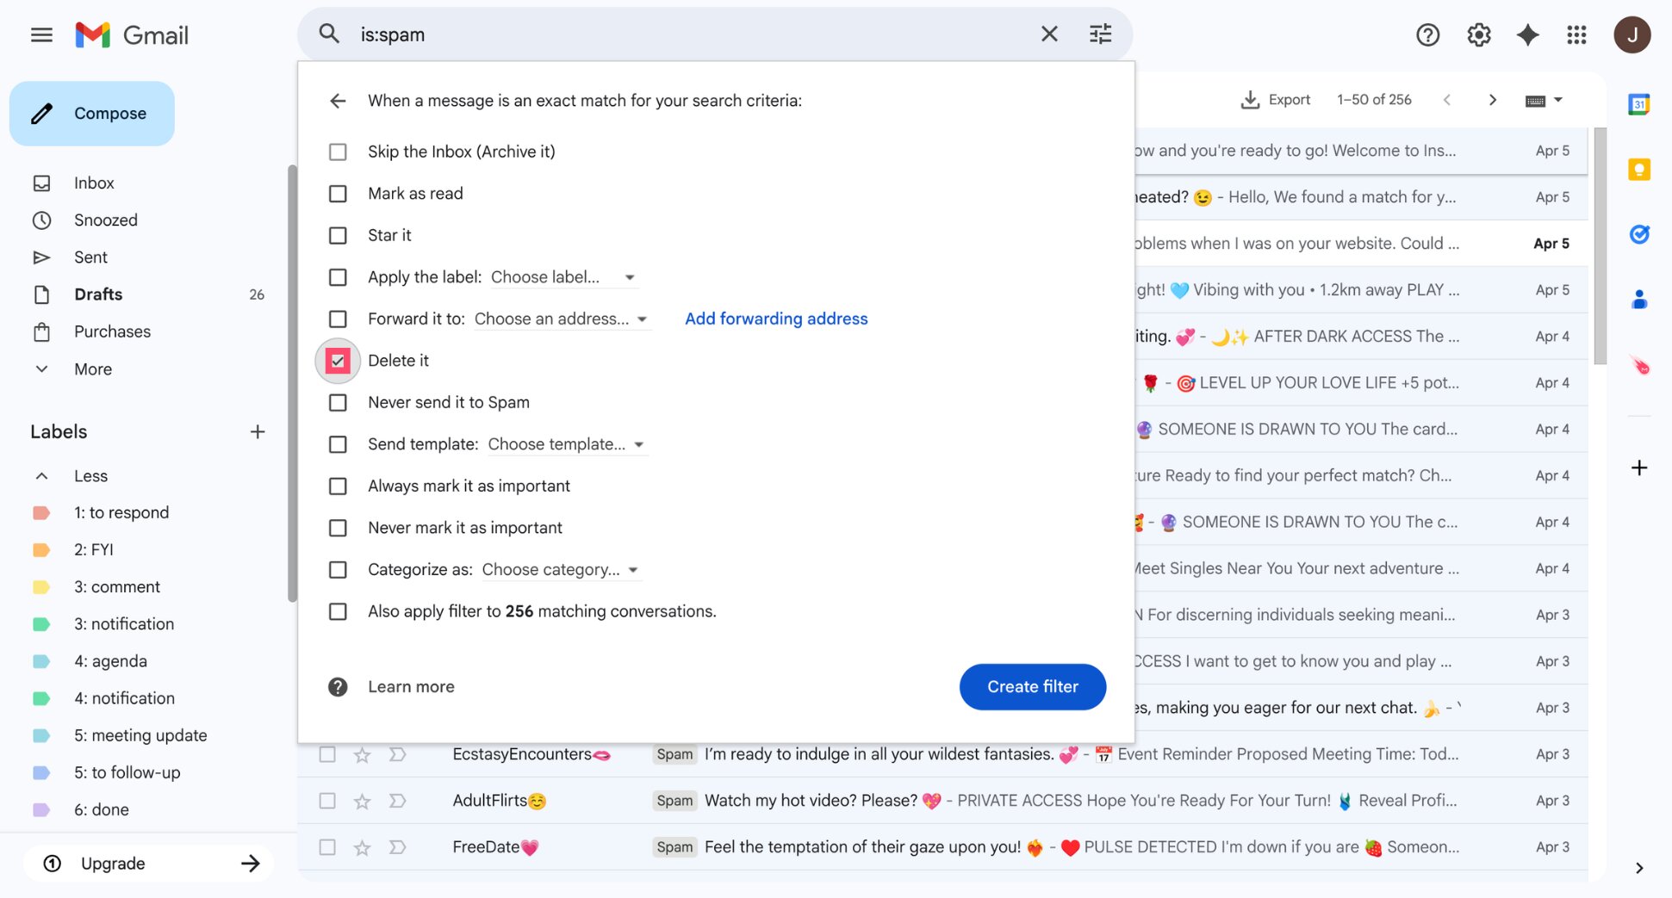Clear the is:spam search with X

[x=1049, y=34]
